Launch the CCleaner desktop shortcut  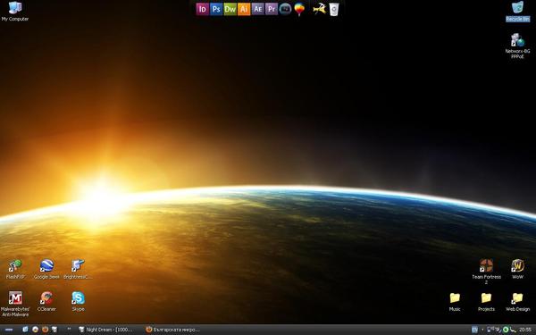point(46,301)
